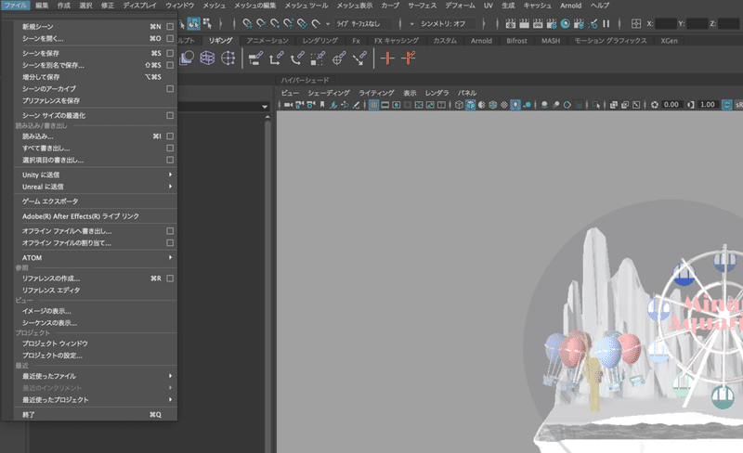Toggle the use all lights bulb icon
The height and width of the screenshot is (453, 743).
coord(515,105)
